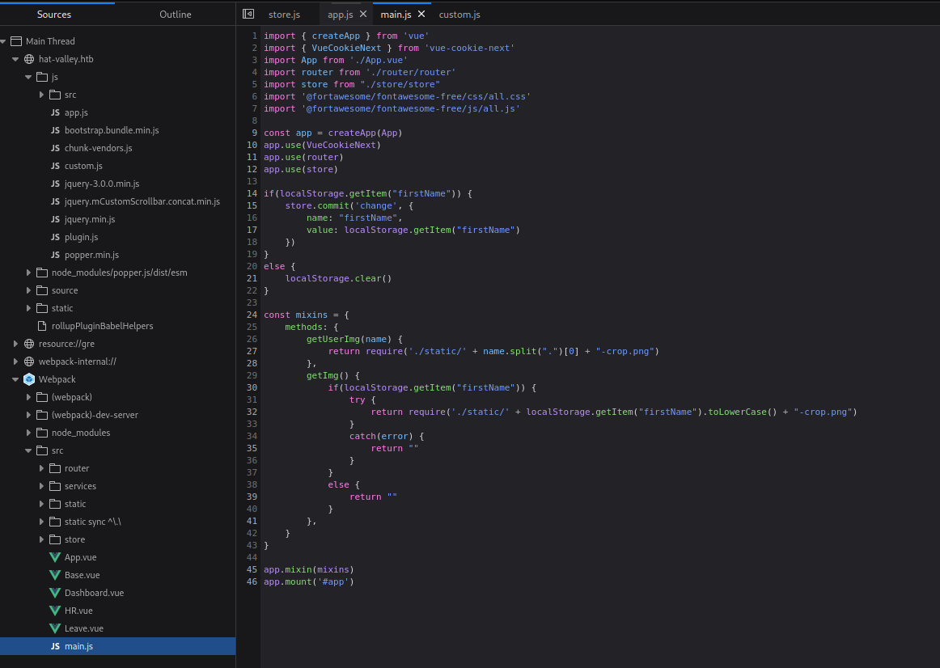Click the folder icon beside node_modules
The width and height of the screenshot is (940, 668).
(42, 433)
